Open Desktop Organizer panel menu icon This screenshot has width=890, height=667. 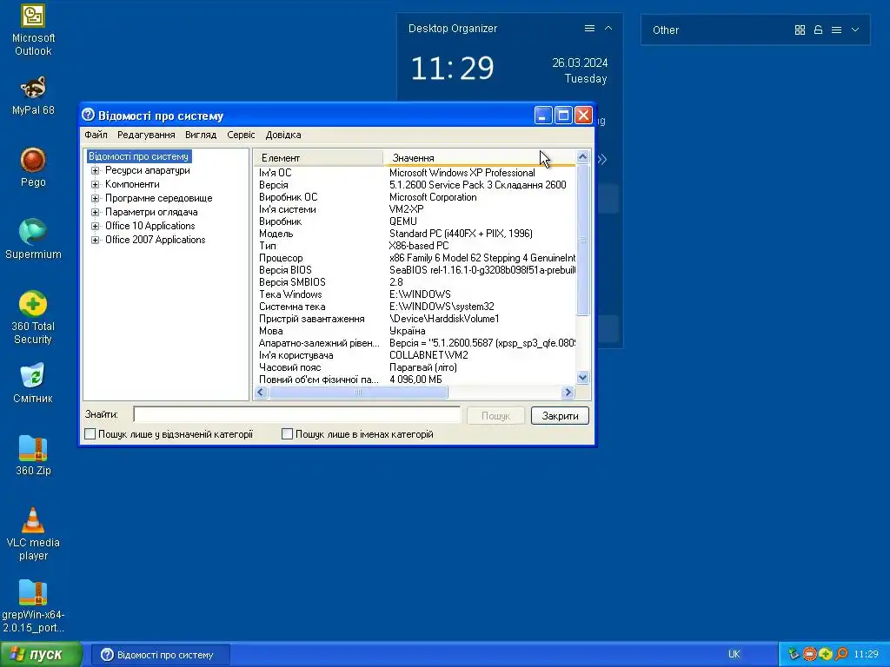[590, 29]
